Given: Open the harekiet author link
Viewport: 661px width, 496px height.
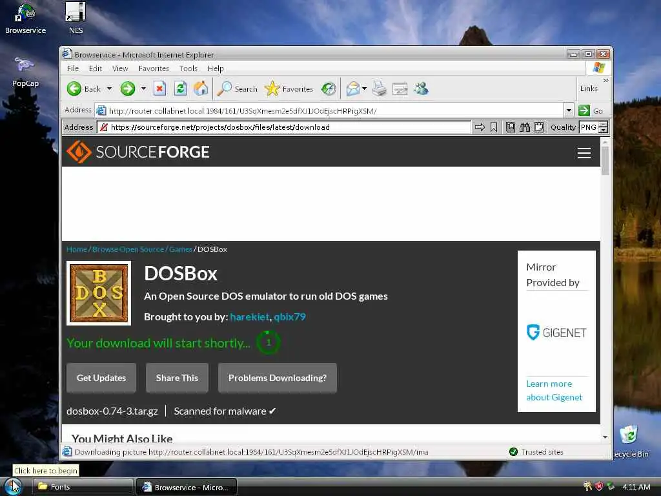Looking at the screenshot, I should coord(250,316).
